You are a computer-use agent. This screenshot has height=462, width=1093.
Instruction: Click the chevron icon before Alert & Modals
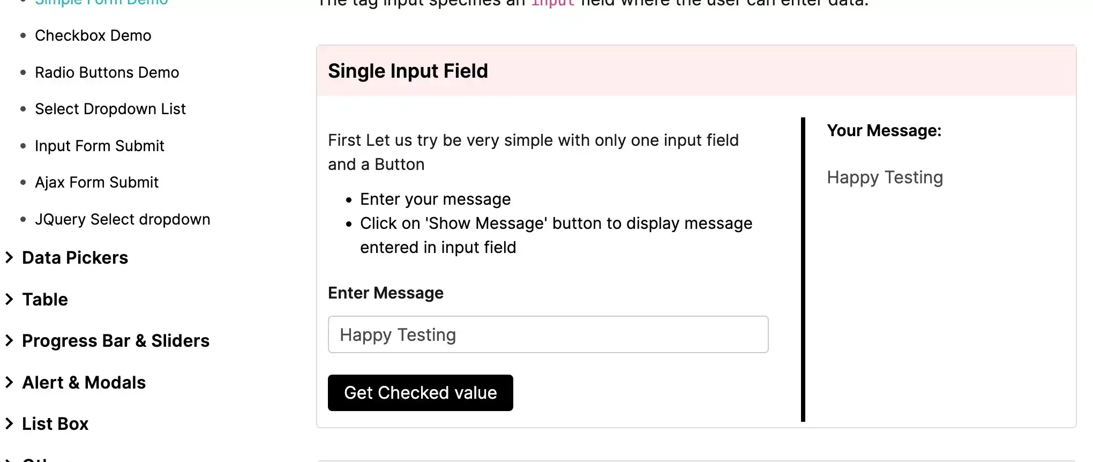(x=9, y=382)
